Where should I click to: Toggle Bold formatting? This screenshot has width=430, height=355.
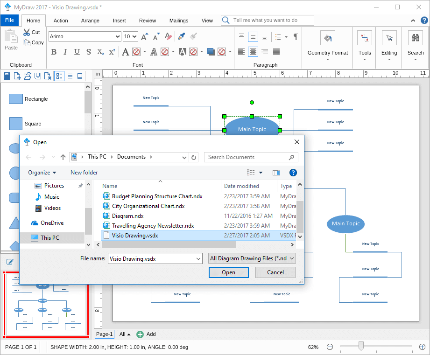[x=54, y=52]
